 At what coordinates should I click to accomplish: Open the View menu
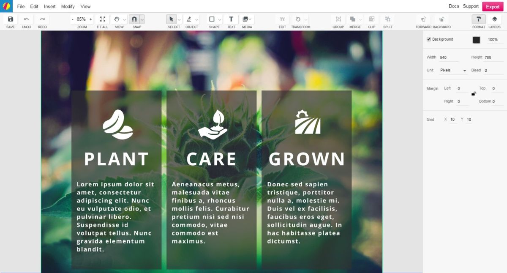[85, 6]
